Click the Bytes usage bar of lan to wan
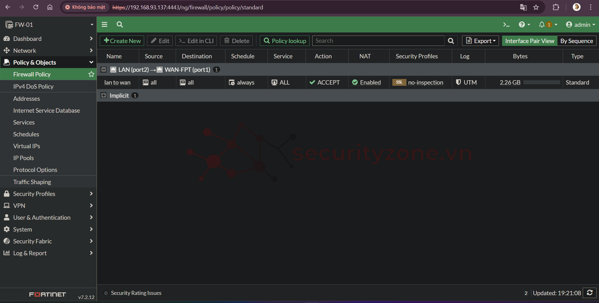The image size is (599, 303). 541,82
